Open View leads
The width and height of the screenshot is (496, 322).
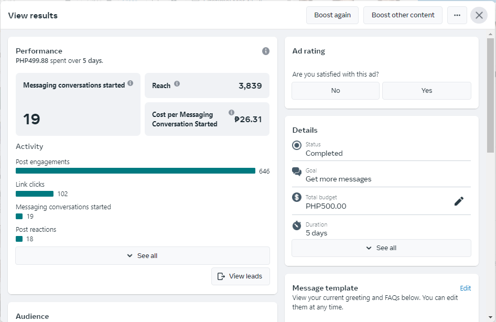click(241, 276)
